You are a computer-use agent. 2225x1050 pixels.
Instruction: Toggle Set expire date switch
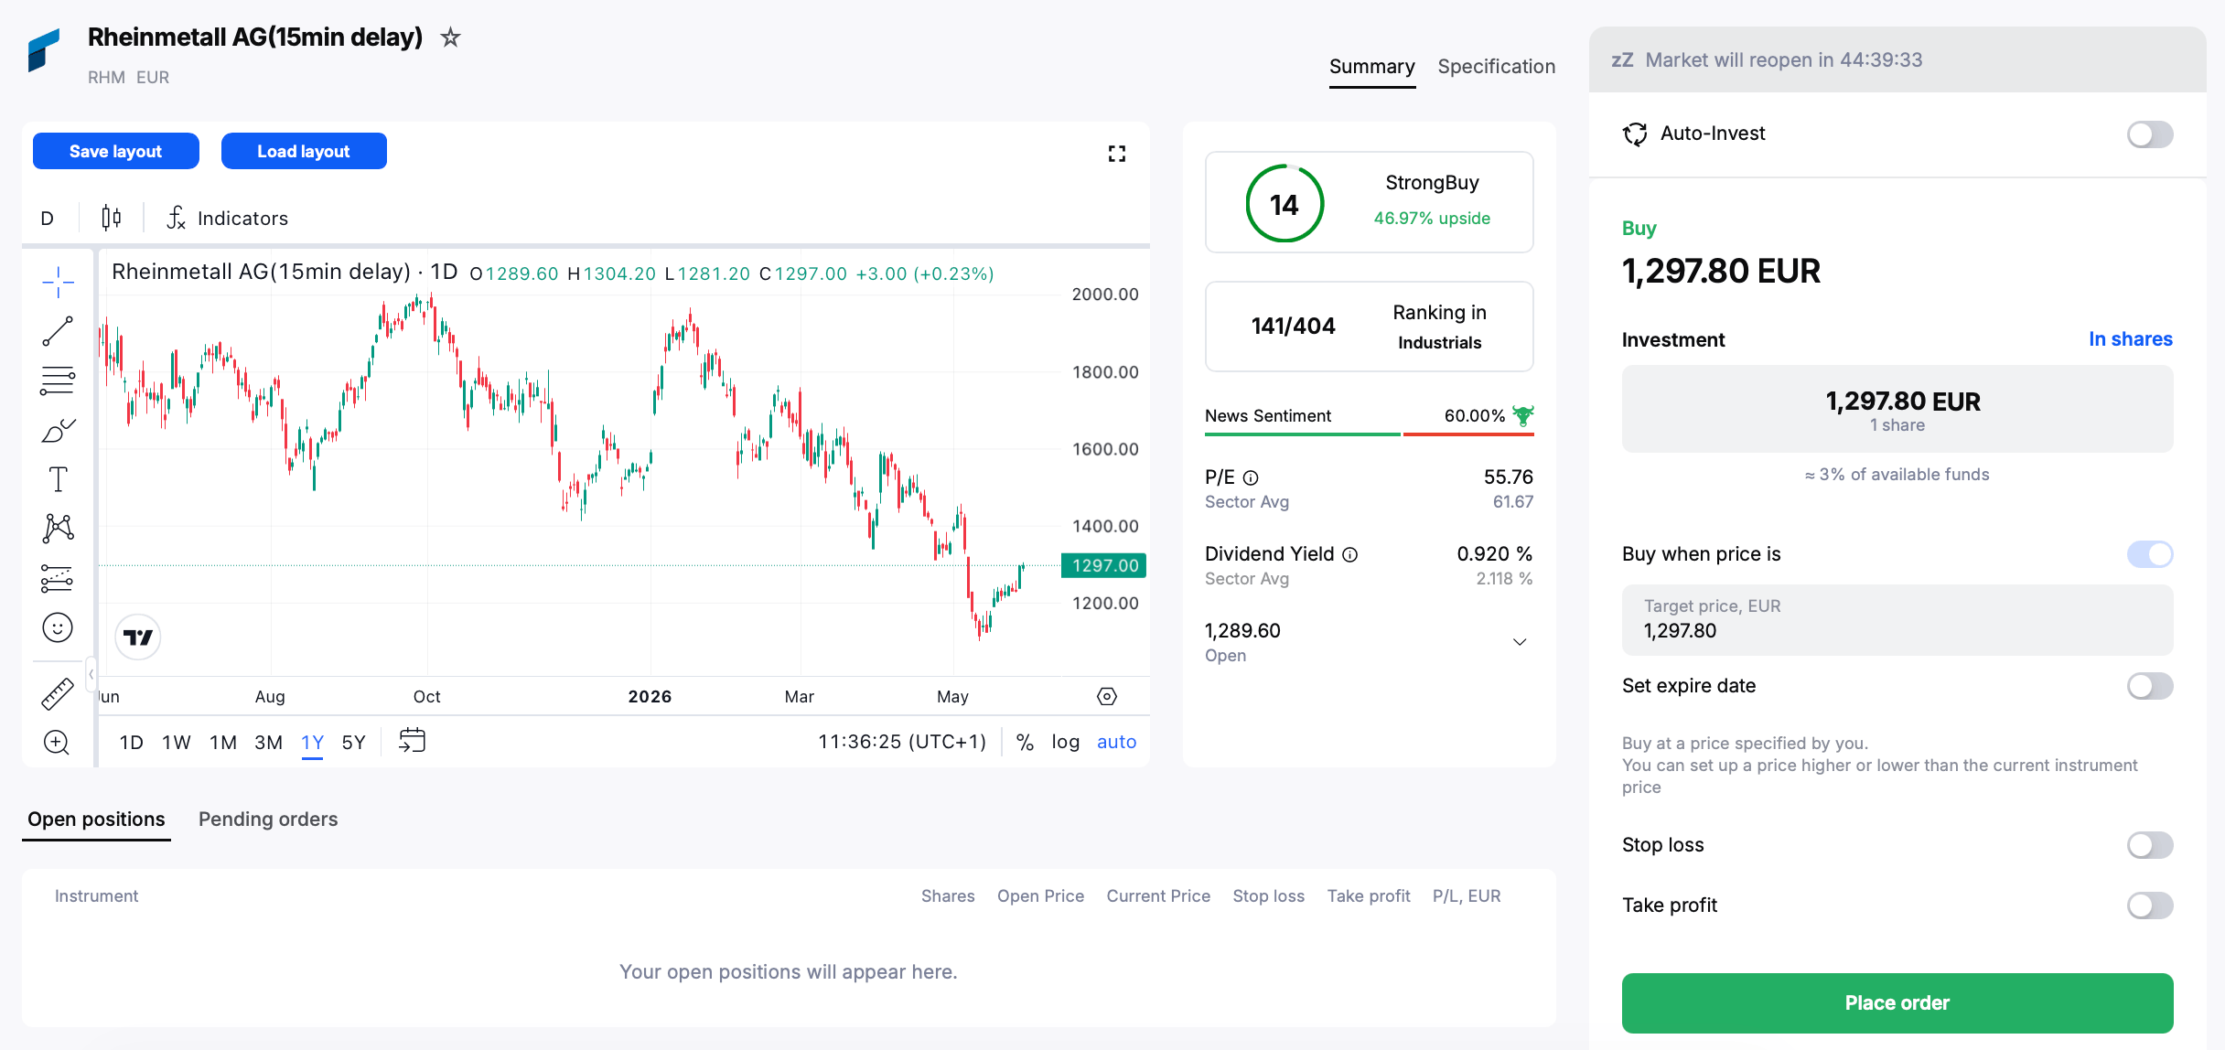coord(2150,686)
